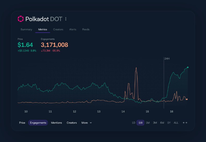The width and height of the screenshot is (206, 142).
Task: Select the 1M time range
Action: [x=148, y=123]
